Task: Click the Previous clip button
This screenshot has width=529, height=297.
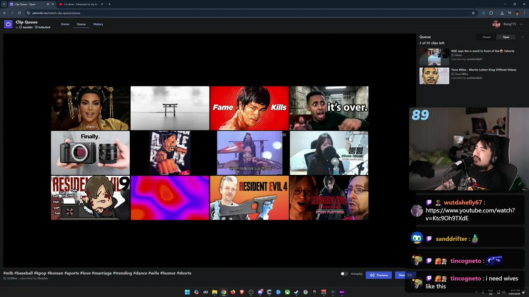Action: pos(379,275)
